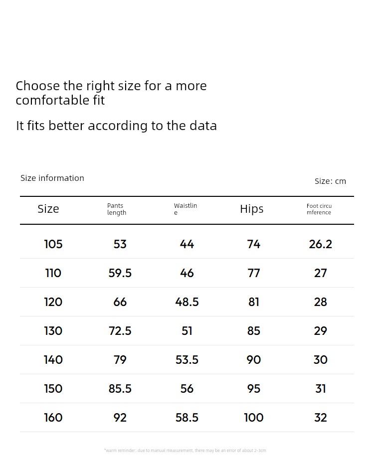Click the "Choose the right size" heading
This screenshot has height=455, width=374.
point(111,93)
